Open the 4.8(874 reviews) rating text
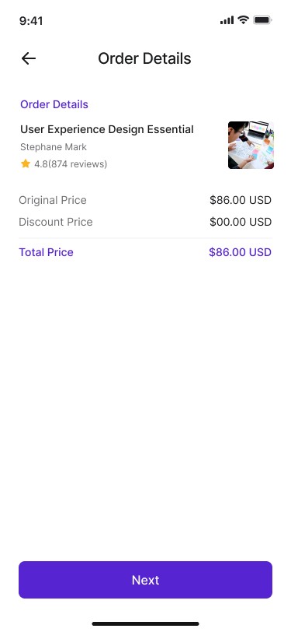This screenshot has height=632, width=291. (71, 164)
